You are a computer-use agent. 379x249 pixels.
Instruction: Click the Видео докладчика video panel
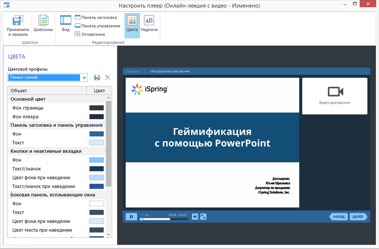point(335,96)
